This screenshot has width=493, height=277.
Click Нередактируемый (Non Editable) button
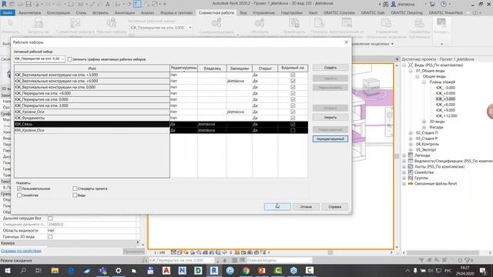click(x=330, y=138)
